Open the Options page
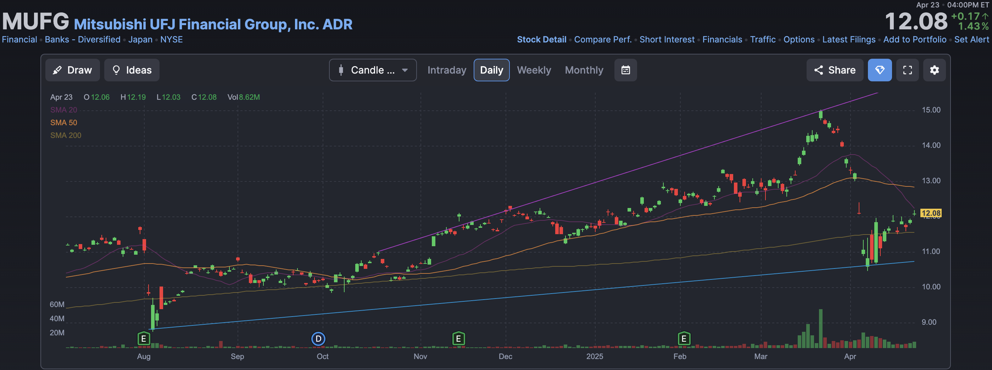Viewport: 992px width, 370px height. [x=799, y=40]
